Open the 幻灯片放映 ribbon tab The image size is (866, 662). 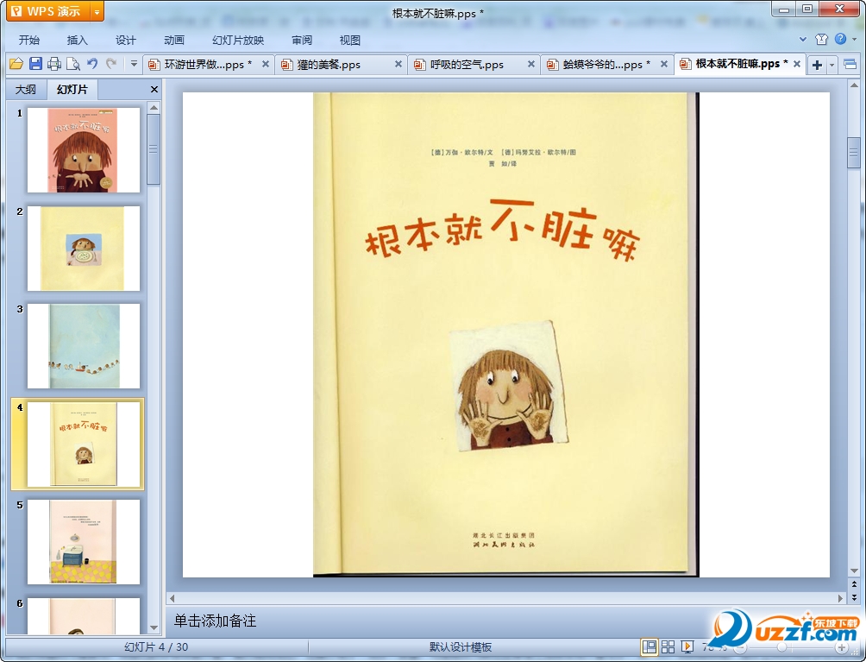click(x=238, y=40)
